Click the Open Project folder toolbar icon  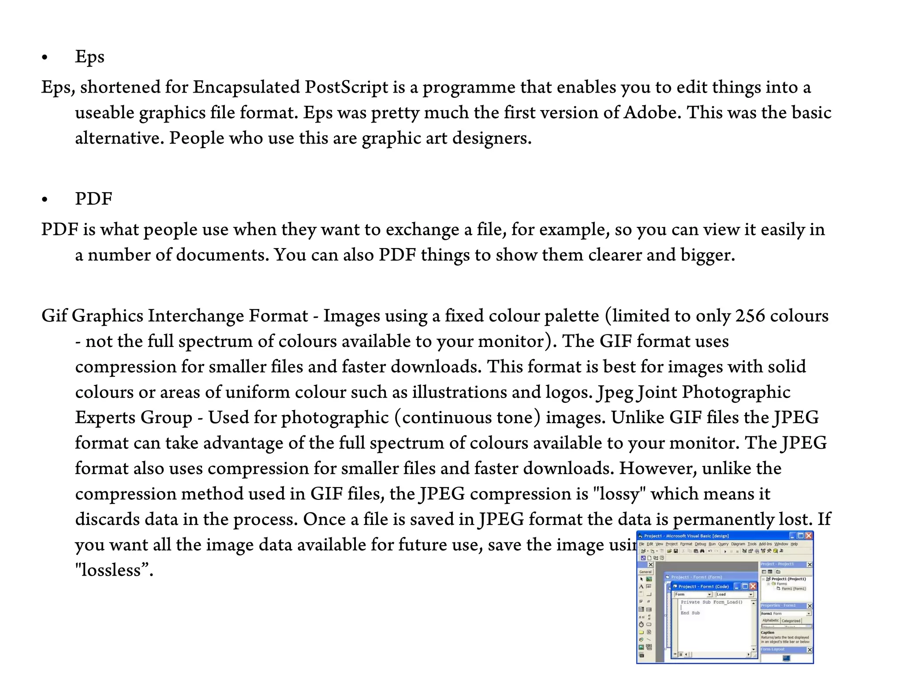click(x=669, y=551)
